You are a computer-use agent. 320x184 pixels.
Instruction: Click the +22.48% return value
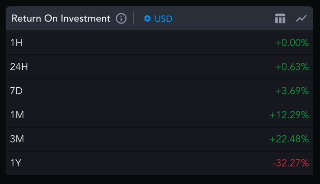coord(289,139)
